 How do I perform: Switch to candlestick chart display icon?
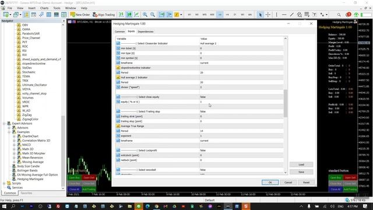click(129, 15)
